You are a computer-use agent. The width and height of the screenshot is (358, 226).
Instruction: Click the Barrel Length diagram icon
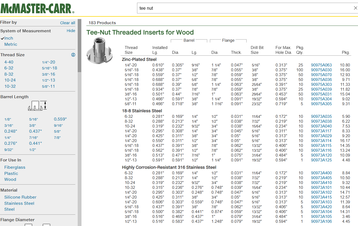(x=37, y=105)
